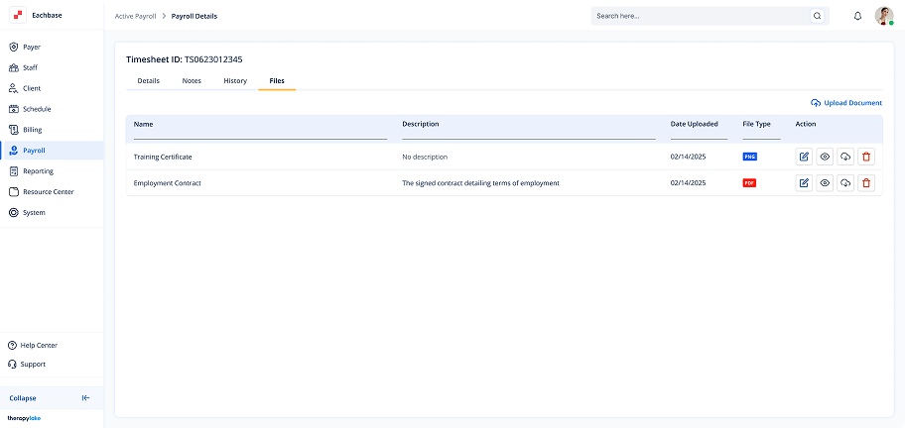Preview the Employment Contract with the eye icon
This screenshot has width=905, height=428.
click(825, 183)
